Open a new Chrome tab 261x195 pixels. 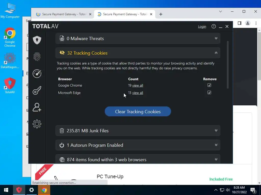pyautogui.click(x=161, y=14)
